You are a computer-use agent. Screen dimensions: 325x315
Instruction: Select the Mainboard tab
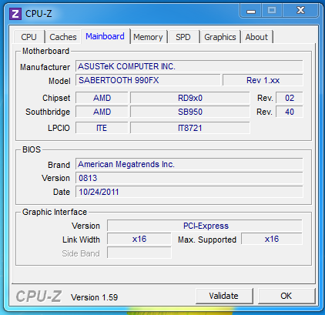coord(106,36)
